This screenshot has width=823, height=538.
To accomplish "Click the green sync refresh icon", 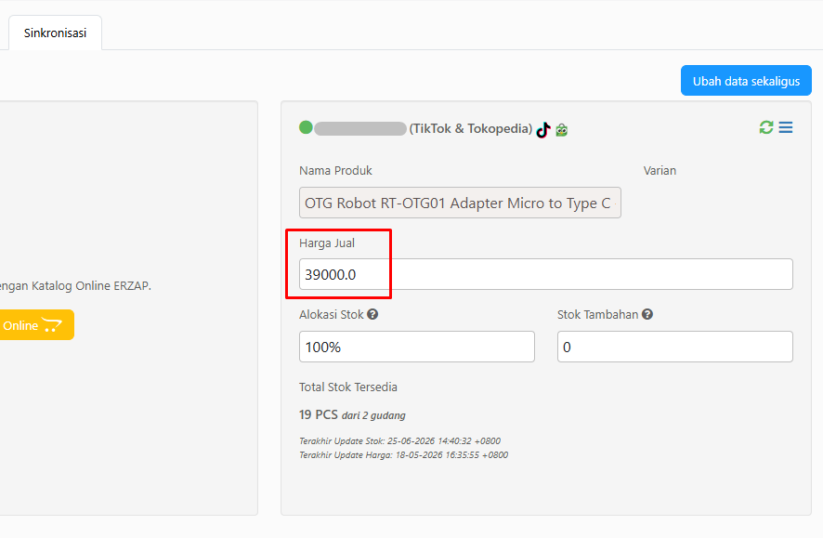I will [x=765, y=127].
